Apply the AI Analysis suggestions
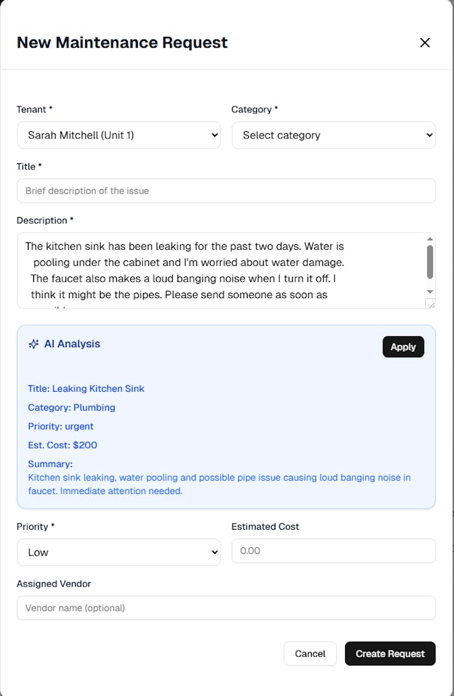Image resolution: width=454 pixels, height=696 pixels. pyautogui.click(x=403, y=346)
